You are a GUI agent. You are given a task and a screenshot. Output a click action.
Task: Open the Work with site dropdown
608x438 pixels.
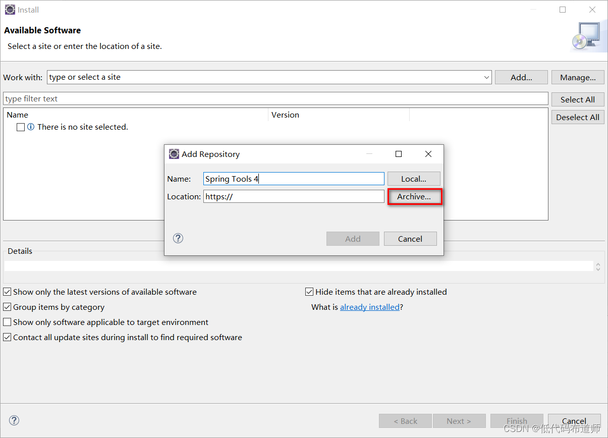click(486, 77)
